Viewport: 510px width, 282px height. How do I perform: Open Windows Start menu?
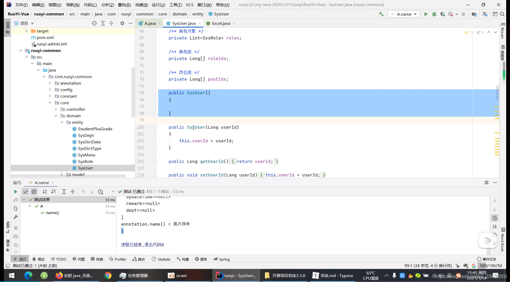pos(12,276)
